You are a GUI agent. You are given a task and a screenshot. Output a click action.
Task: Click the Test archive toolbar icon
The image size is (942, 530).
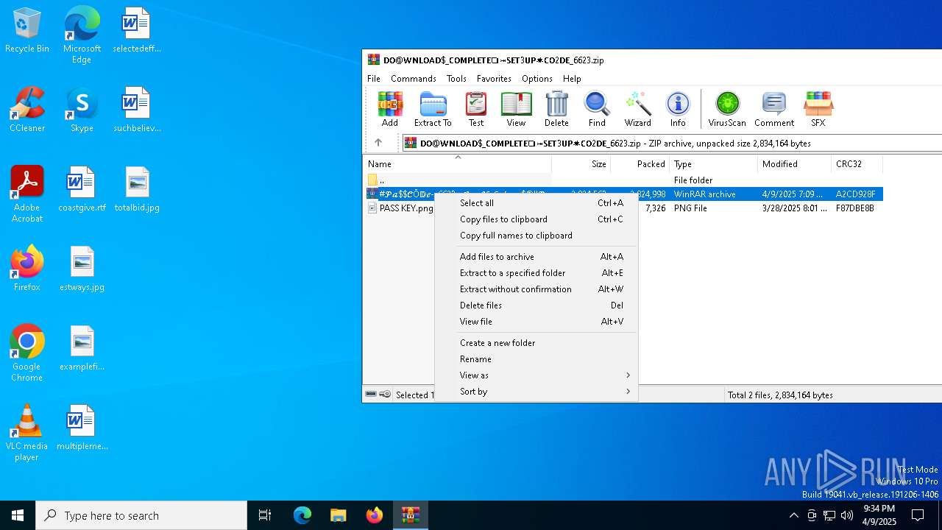tap(476, 109)
